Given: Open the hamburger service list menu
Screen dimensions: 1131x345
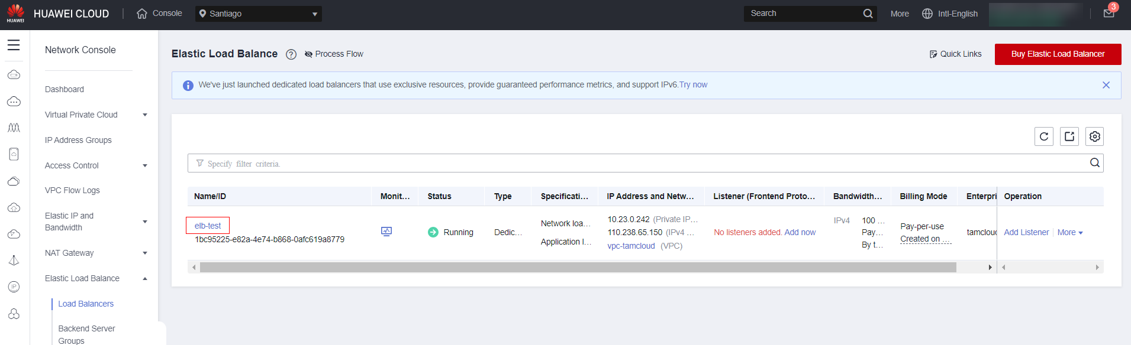Looking at the screenshot, I should 14,45.
